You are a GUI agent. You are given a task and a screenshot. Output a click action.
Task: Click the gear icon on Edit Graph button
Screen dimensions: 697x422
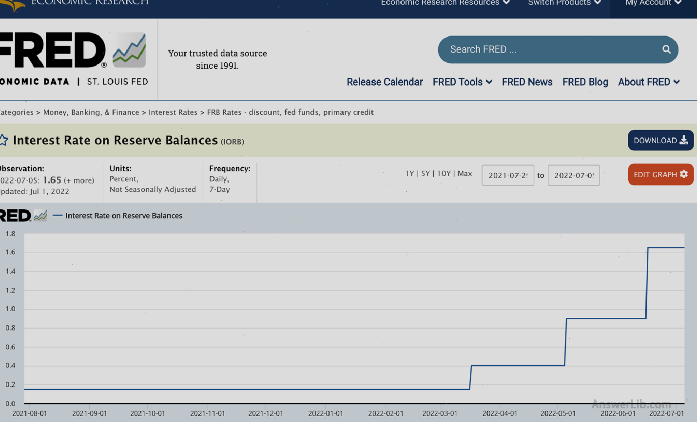[x=684, y=174]
